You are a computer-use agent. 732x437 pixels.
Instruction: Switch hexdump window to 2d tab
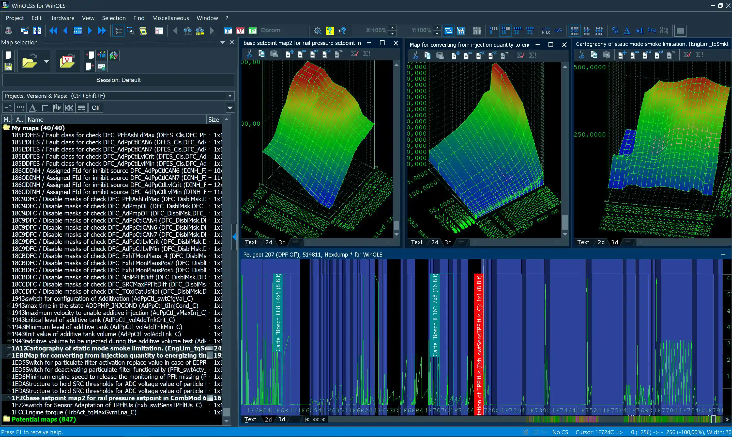click(x=268, y=419)
